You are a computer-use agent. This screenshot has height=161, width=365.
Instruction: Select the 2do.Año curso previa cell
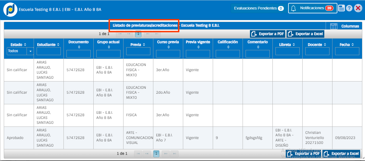[x=168, y=93]
